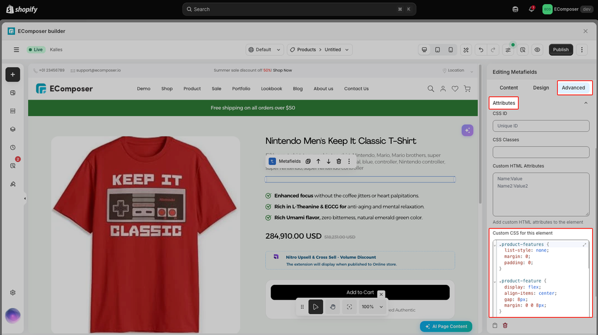The image size is (598, 335).
Task: Open Metafields element more options
Action: (x=349, y=161)
